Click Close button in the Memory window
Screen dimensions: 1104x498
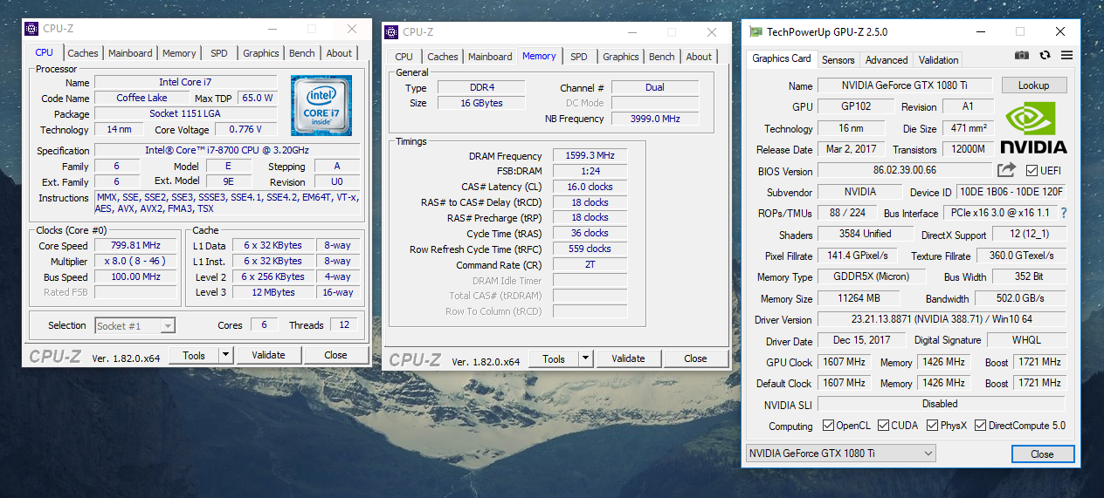pyautogui.click(x=695, y=358)
